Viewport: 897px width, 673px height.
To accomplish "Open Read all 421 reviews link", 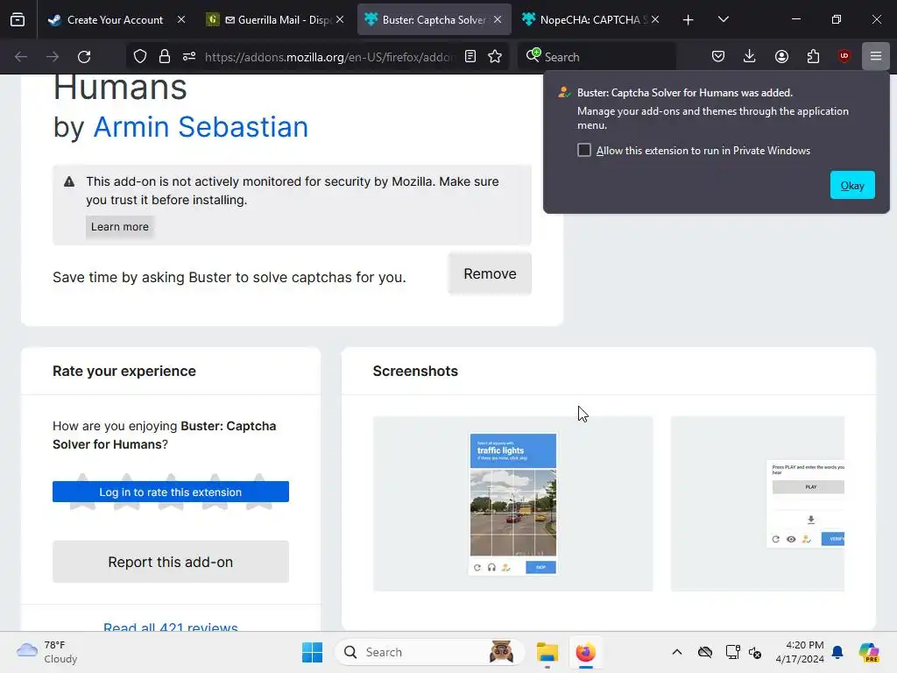I will [171, 627].
